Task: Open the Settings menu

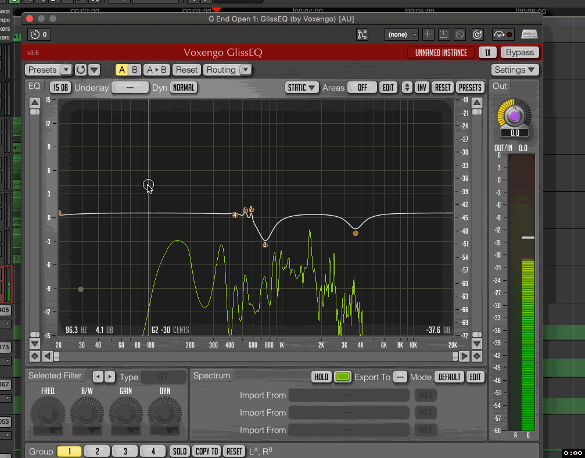Action: [x=515, y=70]
